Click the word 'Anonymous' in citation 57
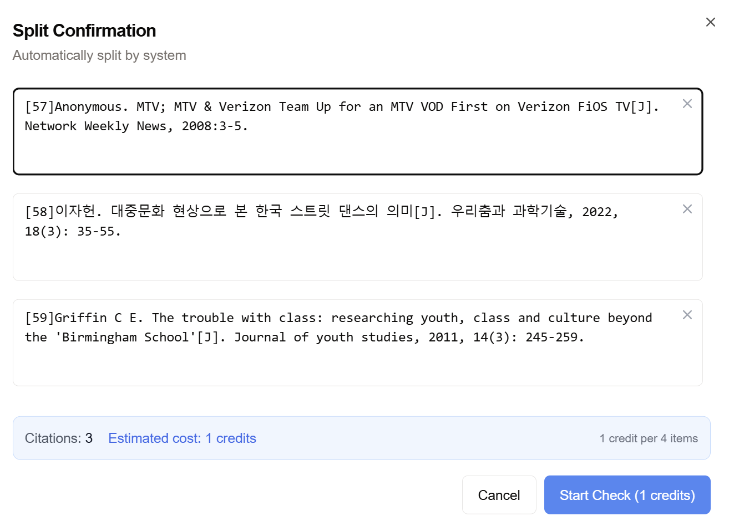Image resolution: width=729 pixels, height=526 pixels. [x=88, y=107]
